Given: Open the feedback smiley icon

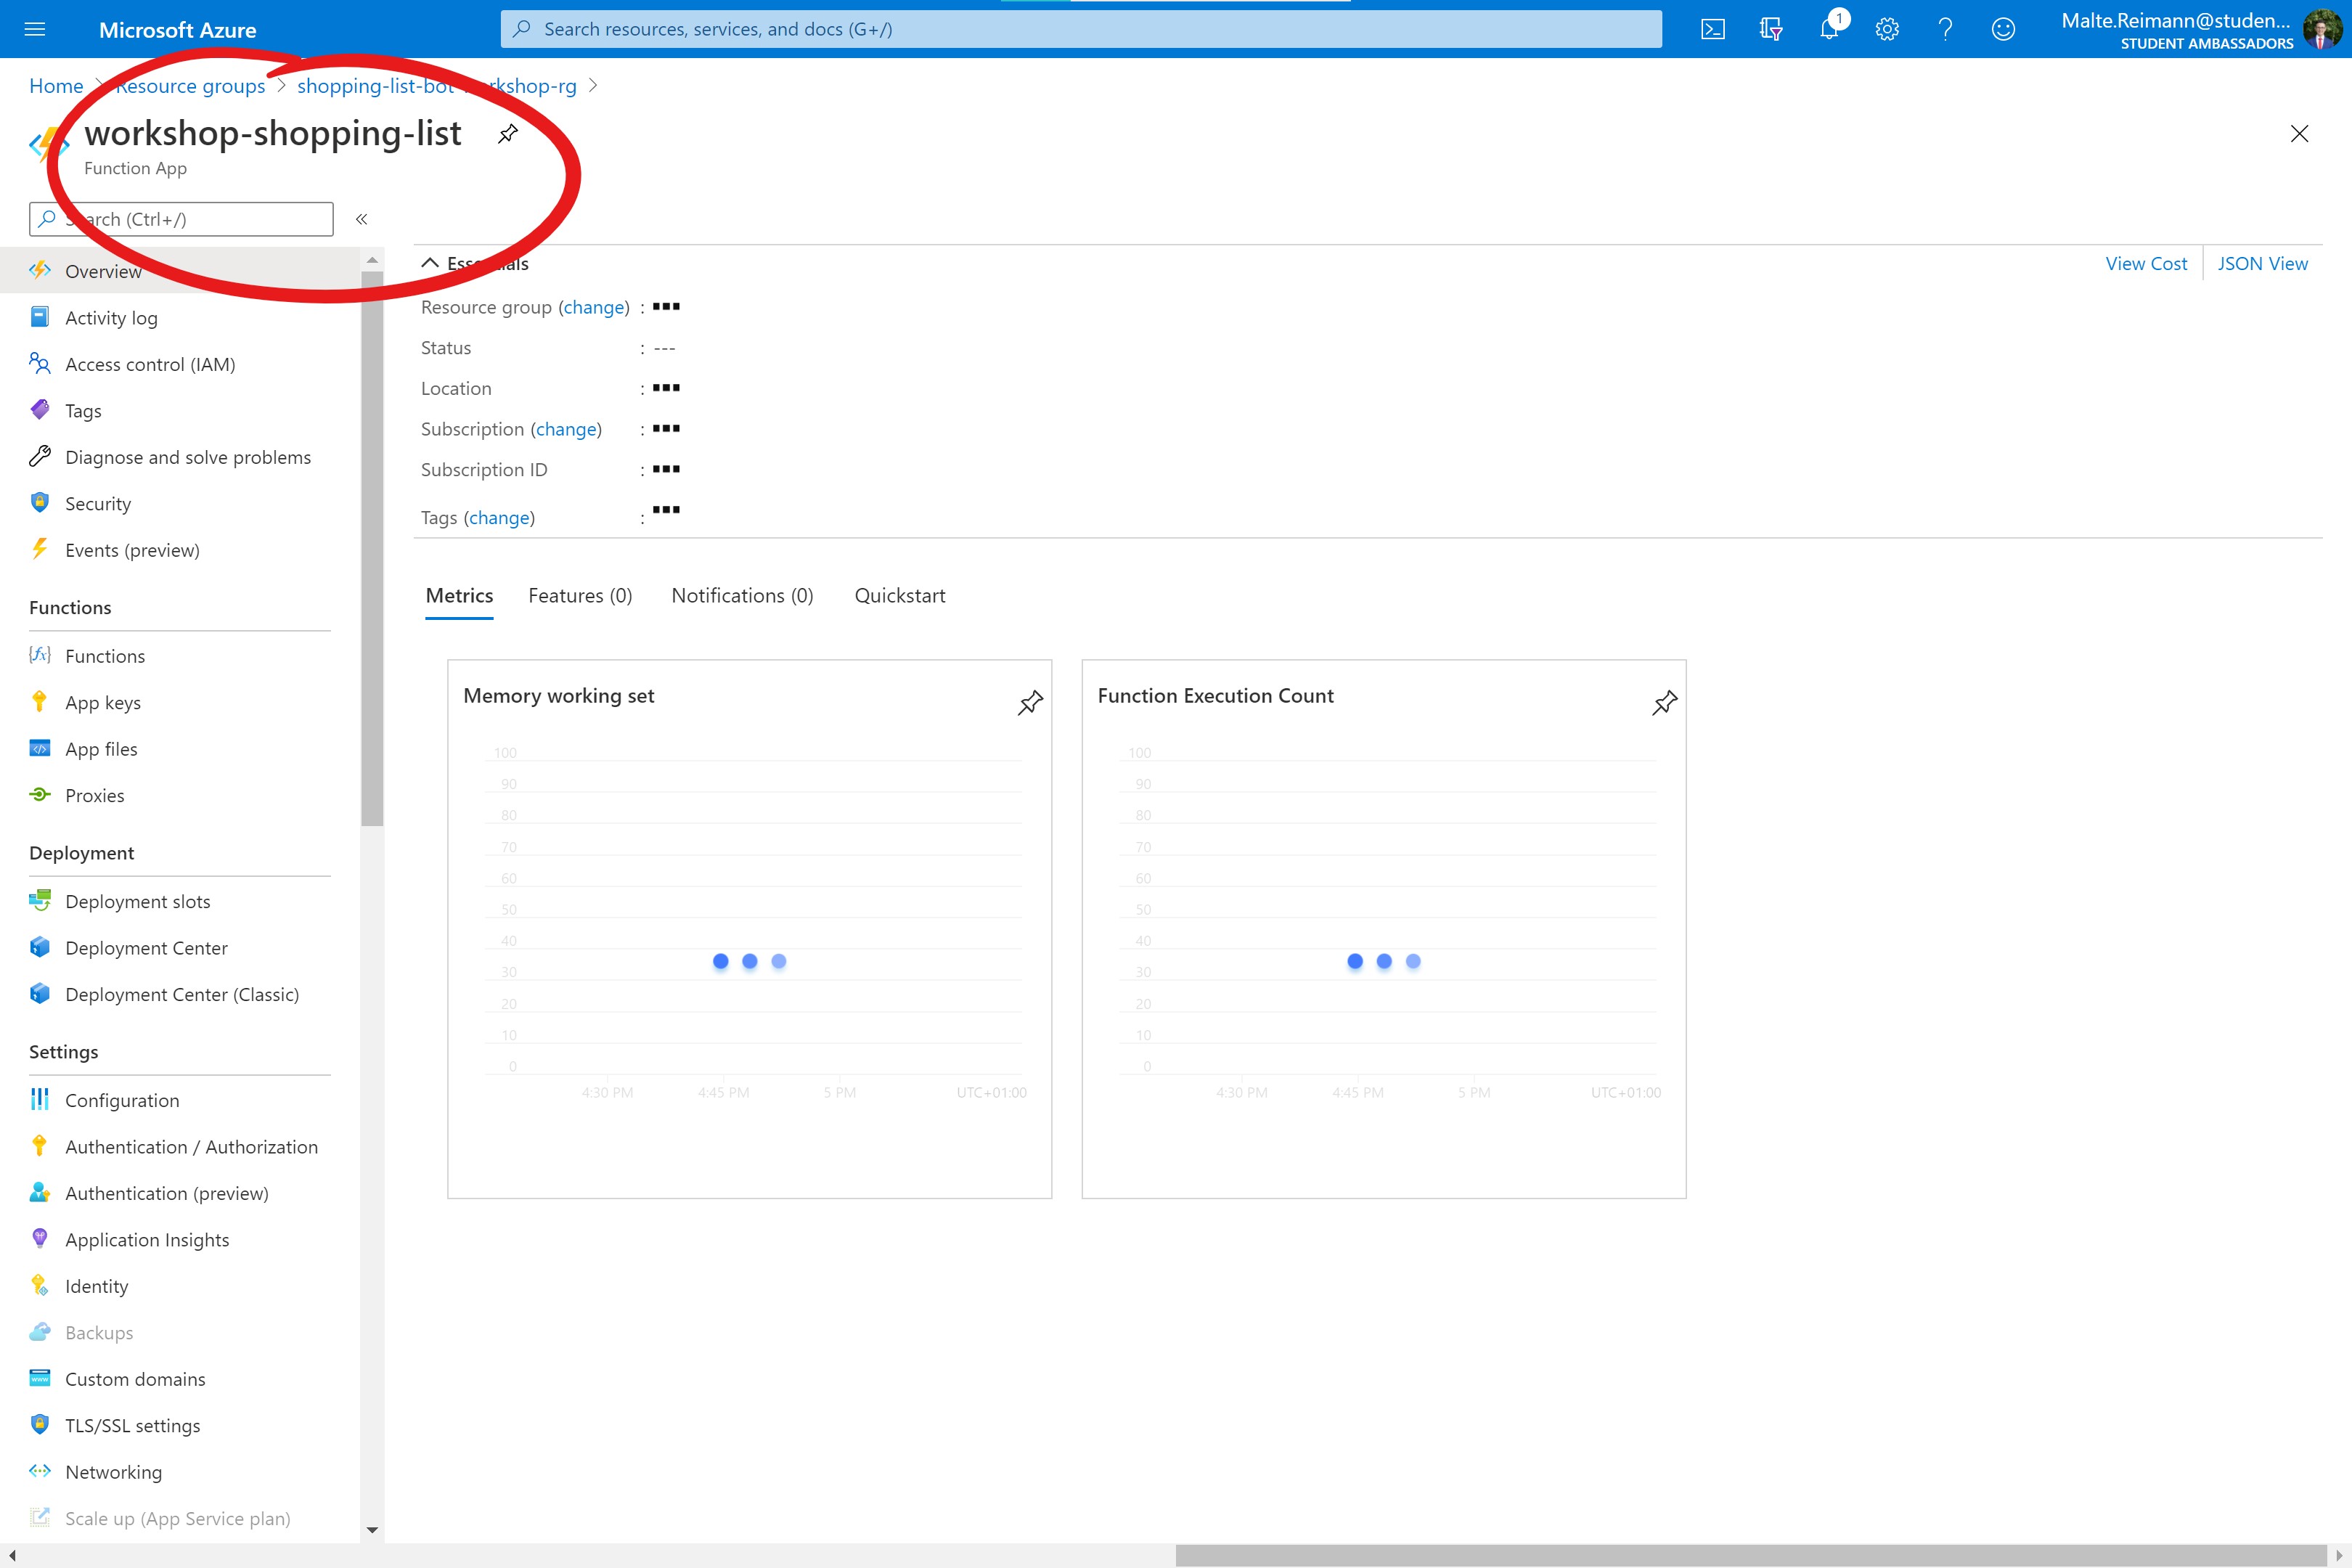Looking at the screenshot, I should (2003, 29).
